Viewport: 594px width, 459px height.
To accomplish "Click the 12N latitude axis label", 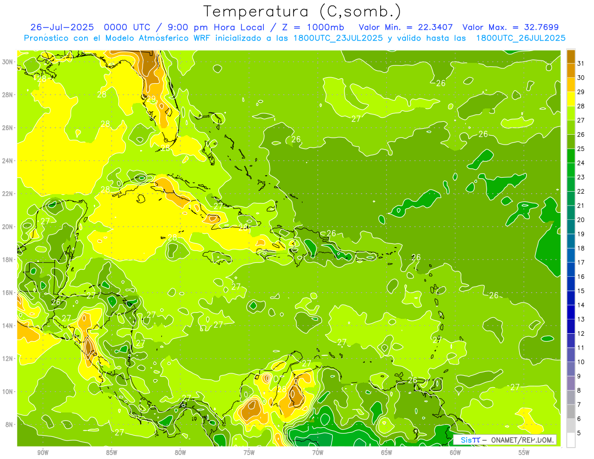I will coord(8,358).
